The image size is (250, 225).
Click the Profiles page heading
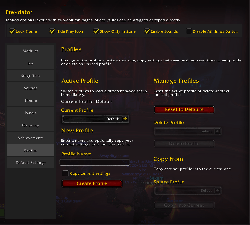[71, 49]
